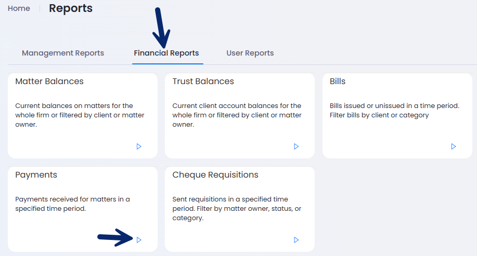Switch to the User Reports tab
Viewport: 477px width, 256px height.
(x=250, y=53)
